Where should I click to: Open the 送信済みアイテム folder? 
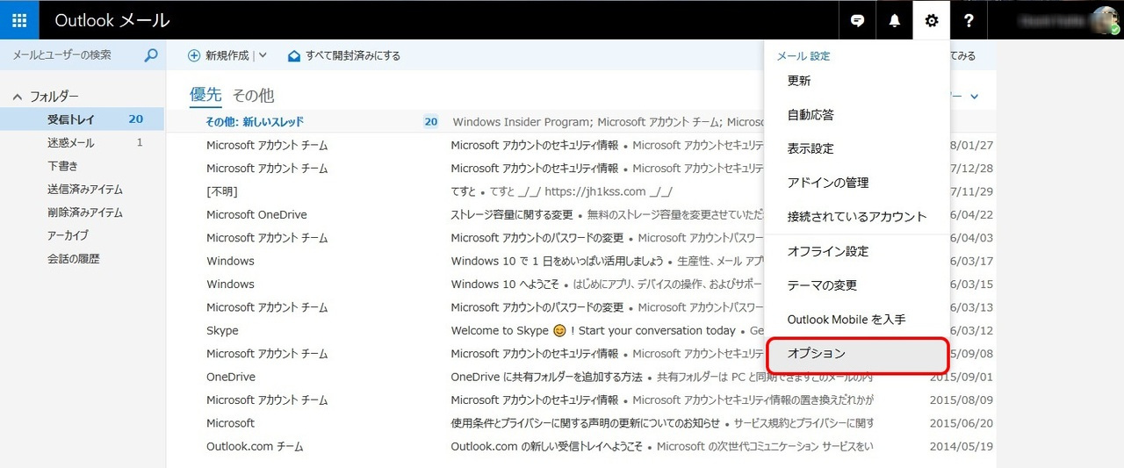click(x=83, y=189)
